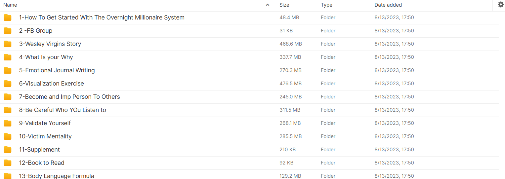Sort the list by Name column header
505x179 pixels.
(10, 5)
